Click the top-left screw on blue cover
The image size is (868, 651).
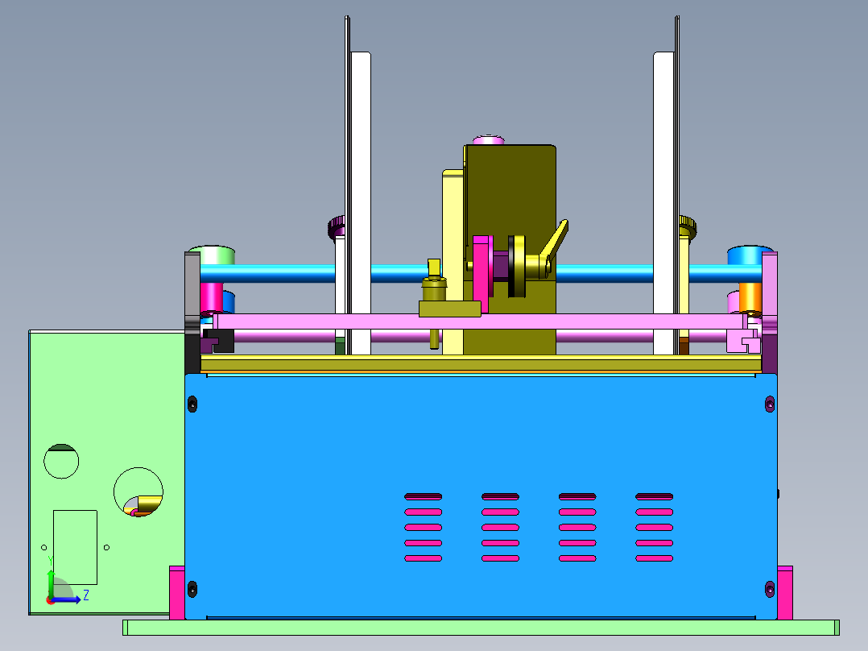(192, 404)
